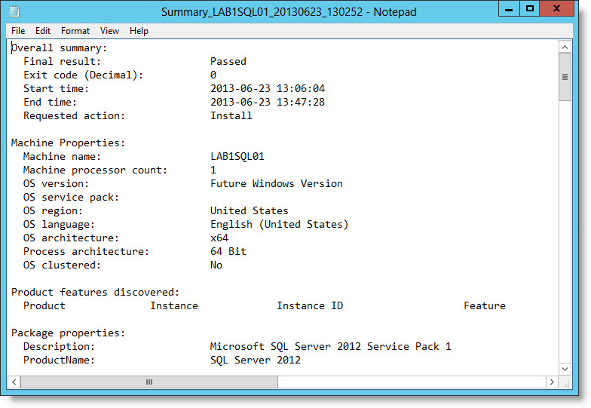The width and height of the screenshot is (591, 408).
Task: Click the 'Install' requested action value
Action: [231, 116]
